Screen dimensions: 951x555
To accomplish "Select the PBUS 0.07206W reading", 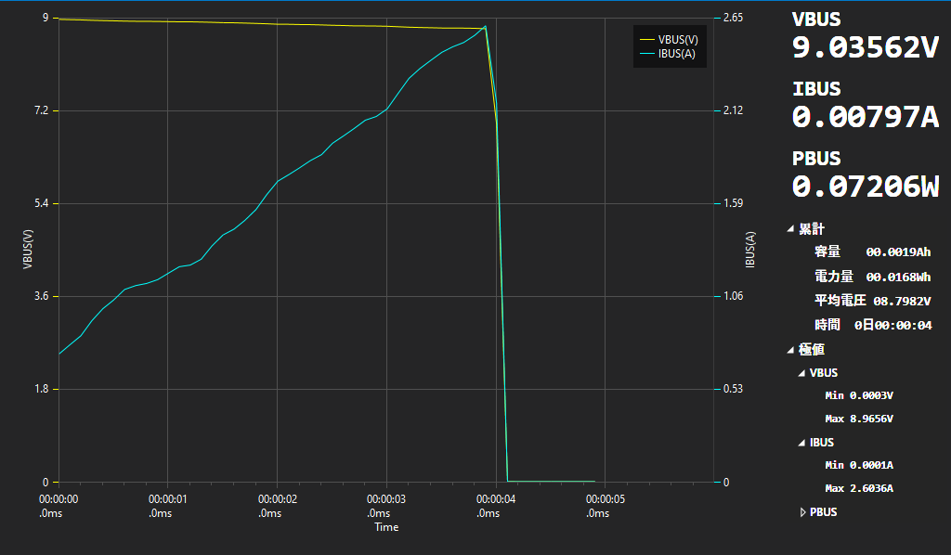I will (865, 187).
